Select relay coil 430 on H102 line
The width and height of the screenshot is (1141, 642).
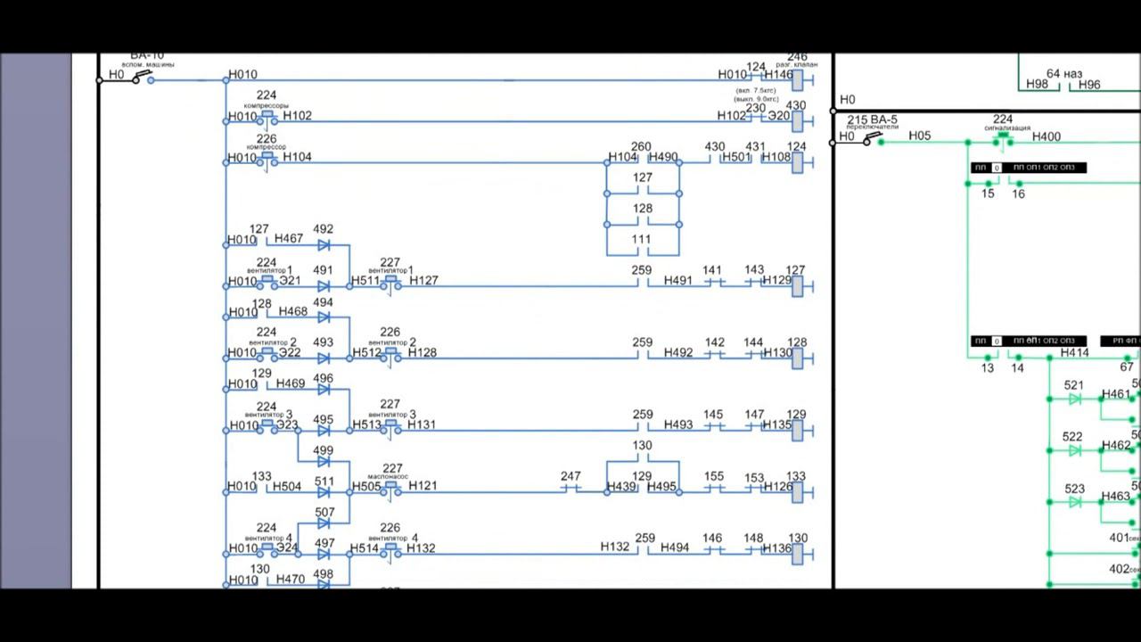pyautogui.click(x=797, y=121)
